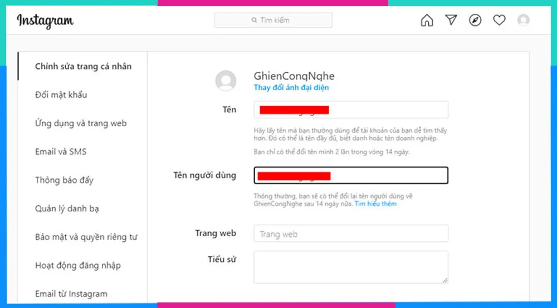Click the Trang web label

tap(216, 233)
